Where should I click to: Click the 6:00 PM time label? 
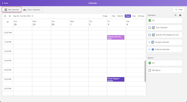click(x=8, y=89)
